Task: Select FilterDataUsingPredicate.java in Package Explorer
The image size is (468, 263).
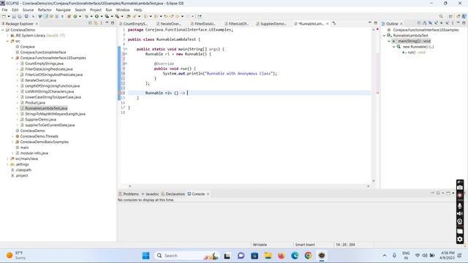Action: tap(49, 69)
